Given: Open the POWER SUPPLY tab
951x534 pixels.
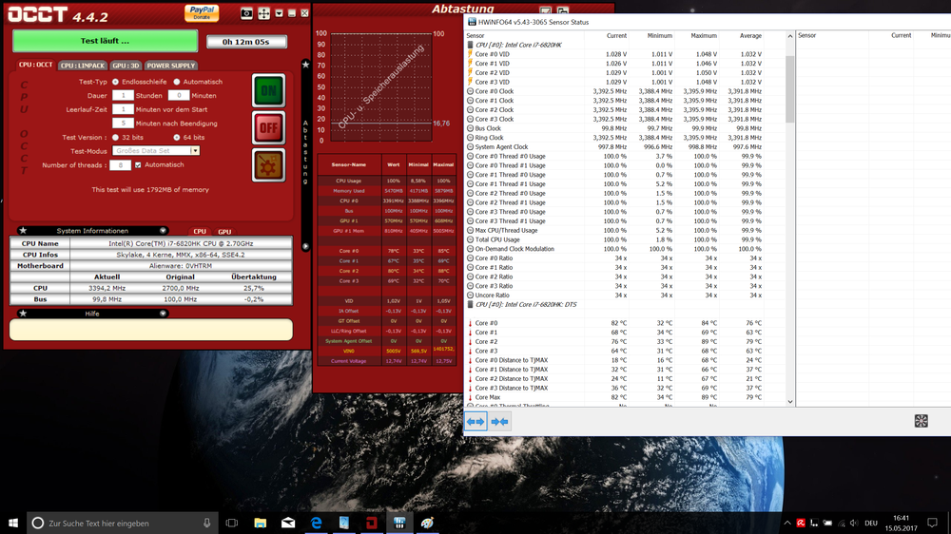Looking at the screenshot, I should 171,66.
